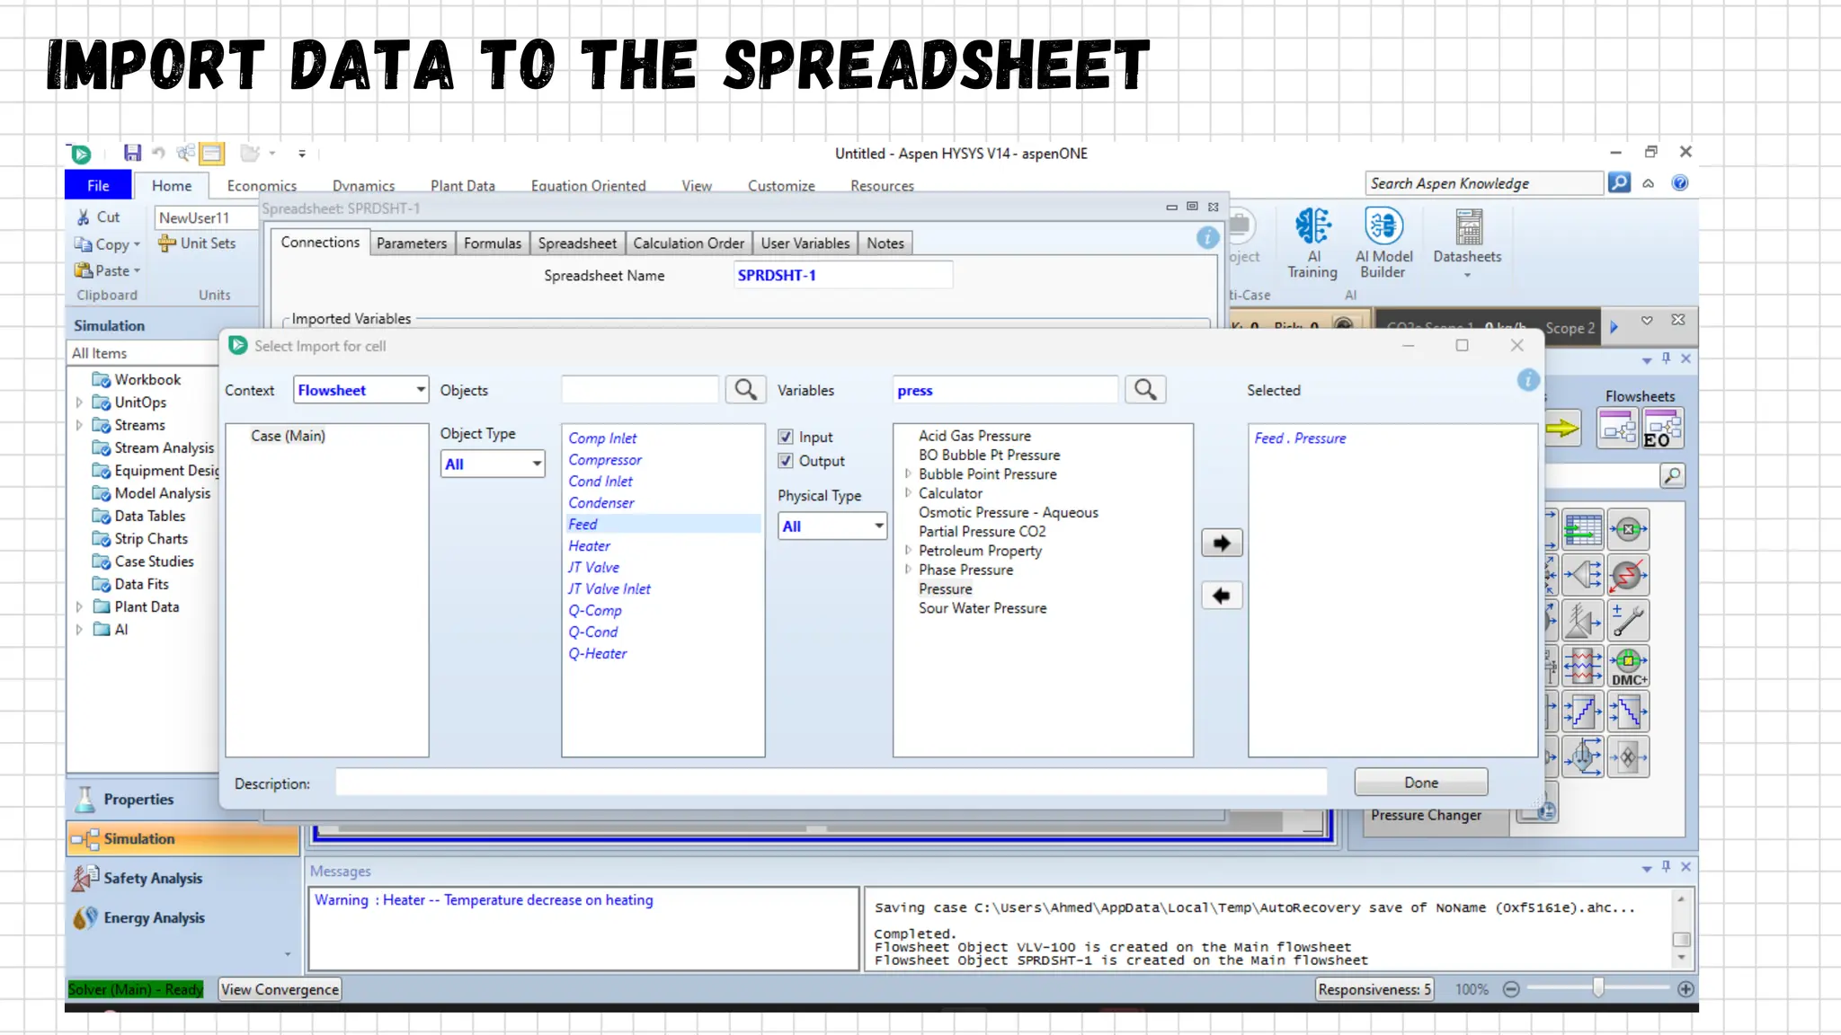The width and height of the screenshot is (1841, 1035).
Task: Expand the UnitOps tree node
Action: tap(79, 402)
